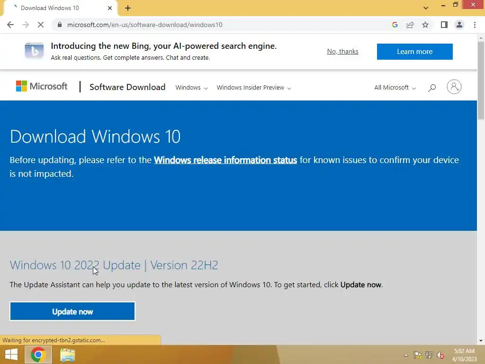Open the site search magnifier icon
The image size is (485, 364).
pos(432,88)
